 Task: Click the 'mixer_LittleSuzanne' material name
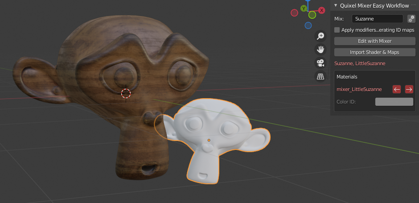[x=359, y=89]
